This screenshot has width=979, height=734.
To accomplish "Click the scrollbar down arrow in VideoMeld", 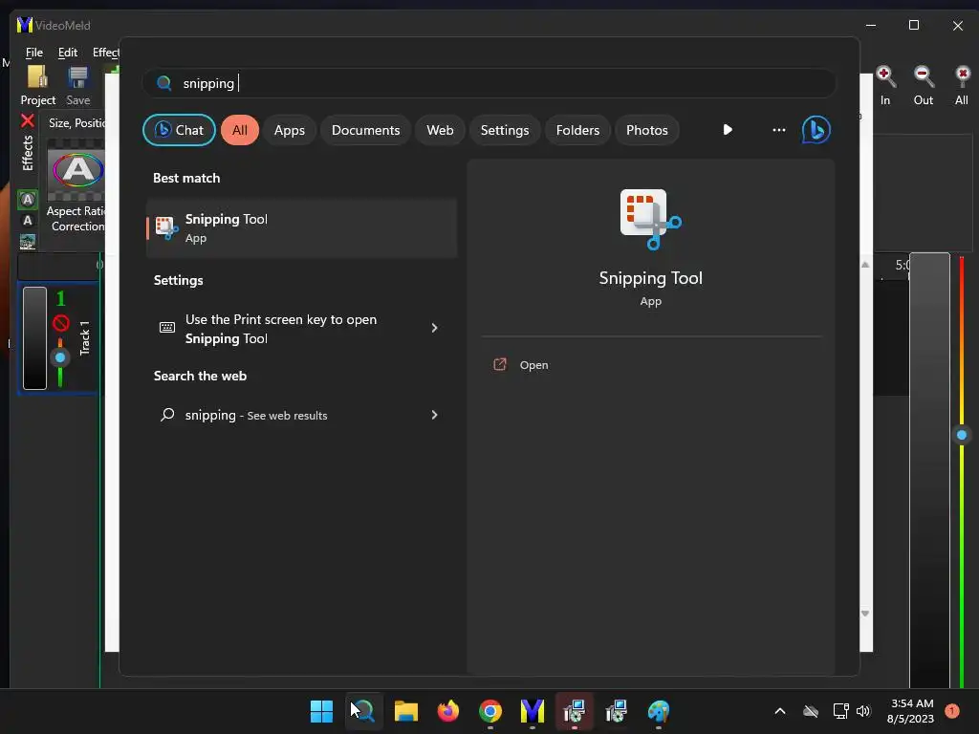I will coord(865,614).
